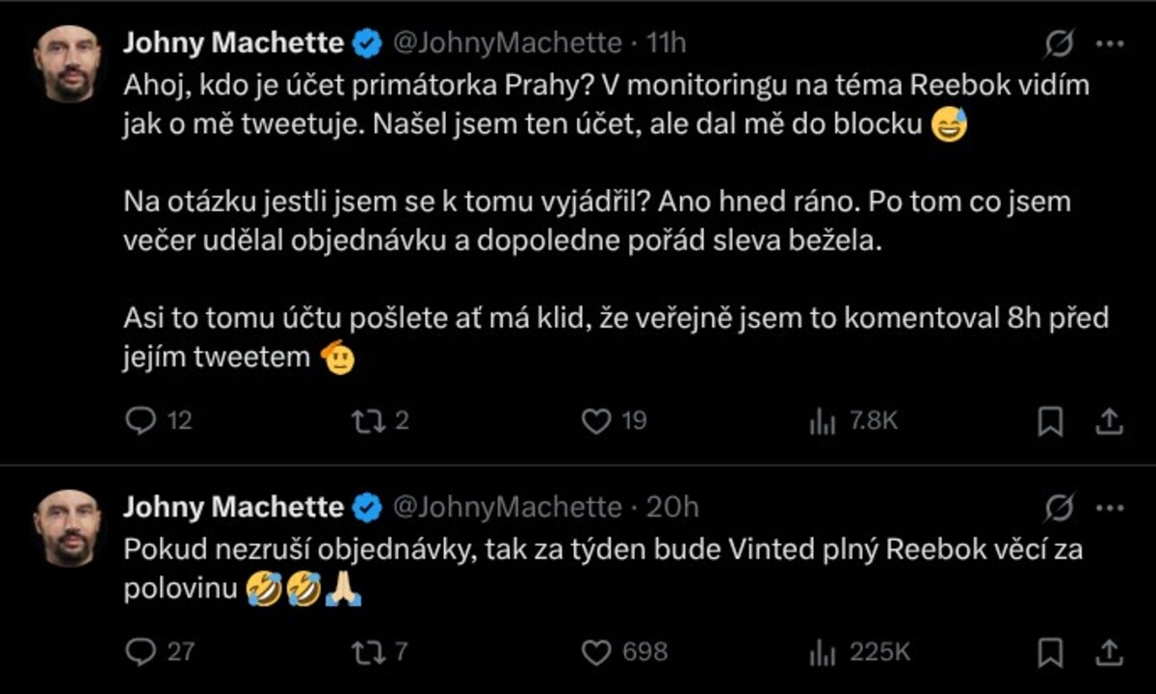
Task: Click the second tweet's profile avatar
Action: click(x=67, y=527)
